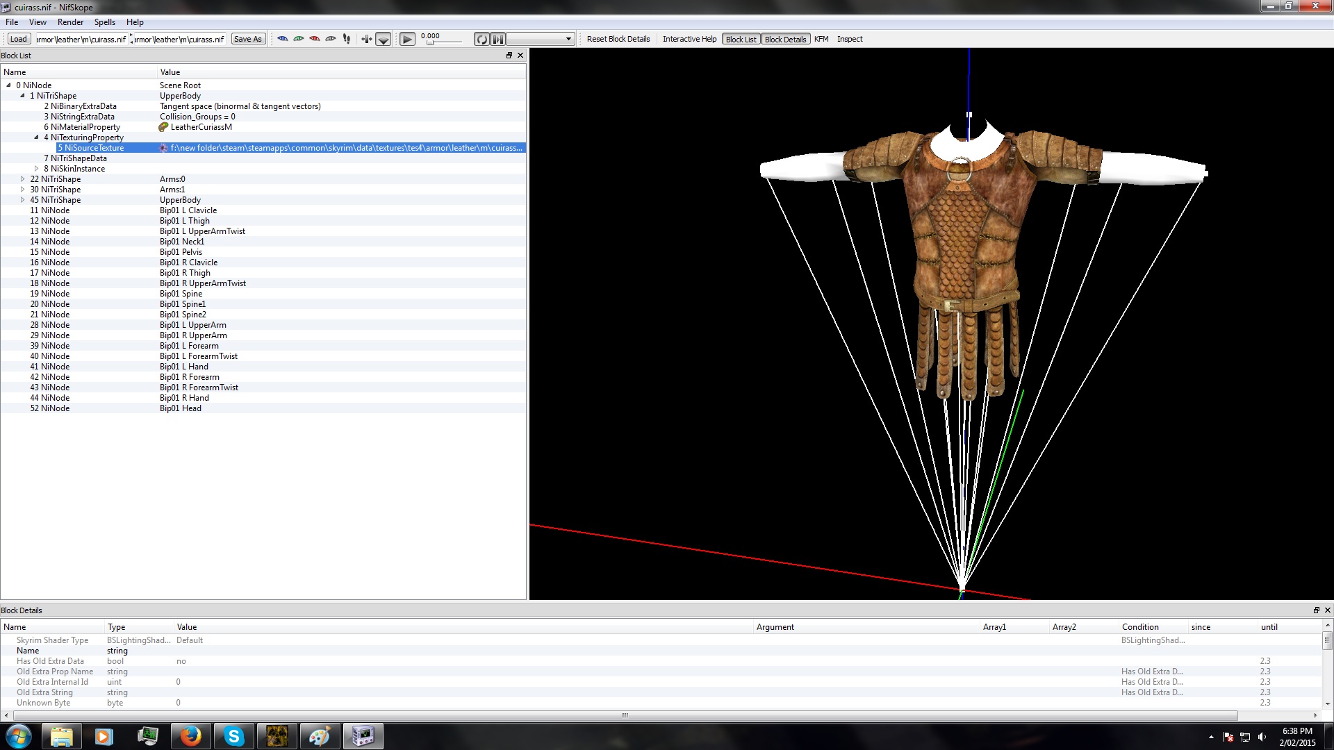Click the blue eye view icon
Image resolution: width=1334 pixels, height=750 pixels.
[x=283, y=39]
